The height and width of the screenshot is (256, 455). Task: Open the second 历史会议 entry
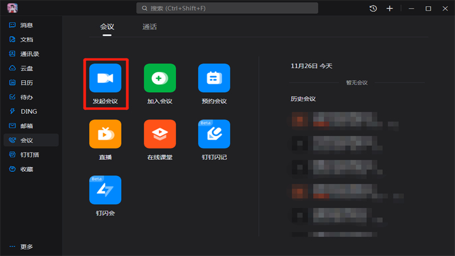coord(337,143)
